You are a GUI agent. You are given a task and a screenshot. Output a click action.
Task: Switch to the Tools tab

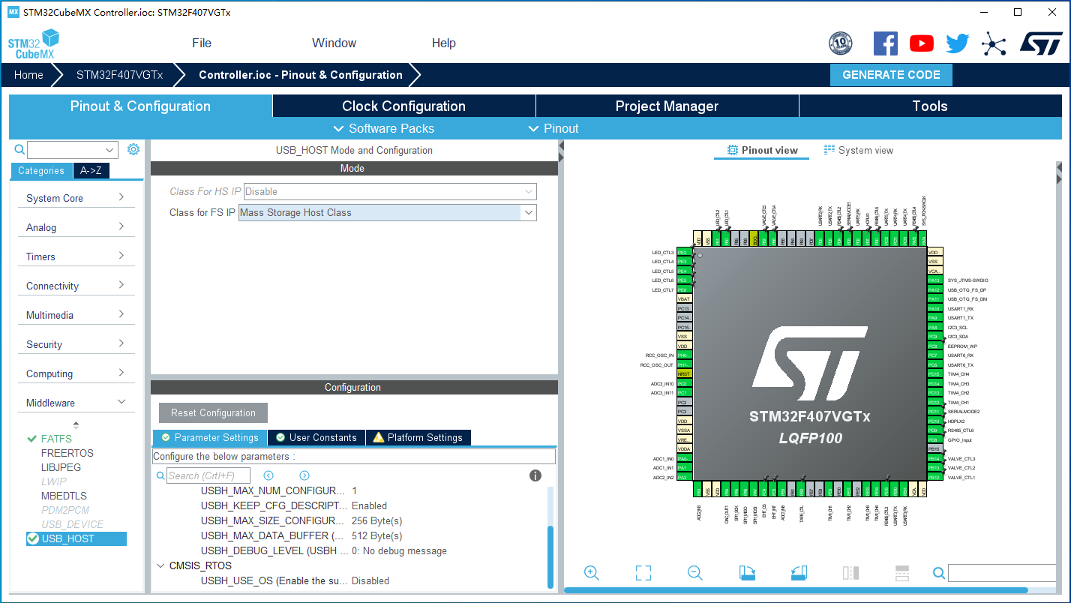pos(930,106)
